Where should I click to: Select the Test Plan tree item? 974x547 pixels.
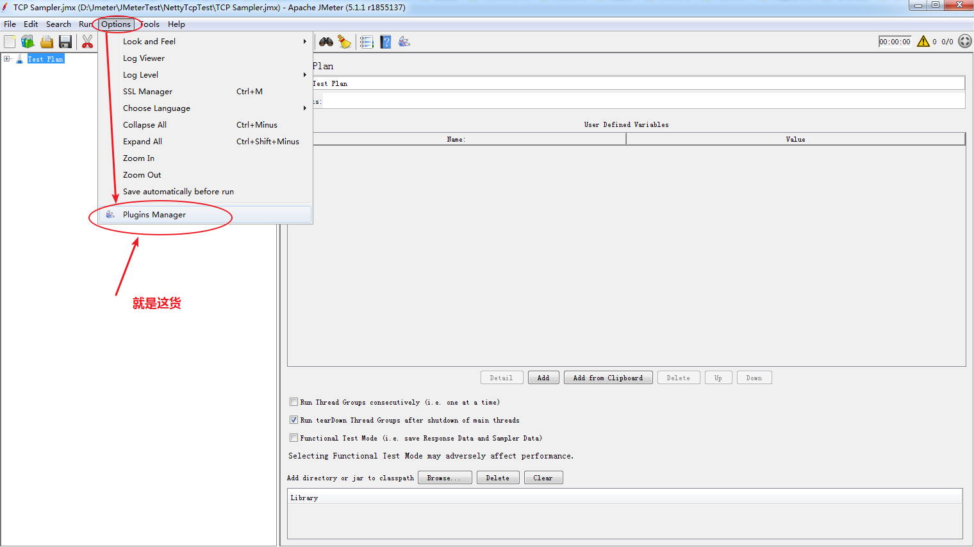46,59
